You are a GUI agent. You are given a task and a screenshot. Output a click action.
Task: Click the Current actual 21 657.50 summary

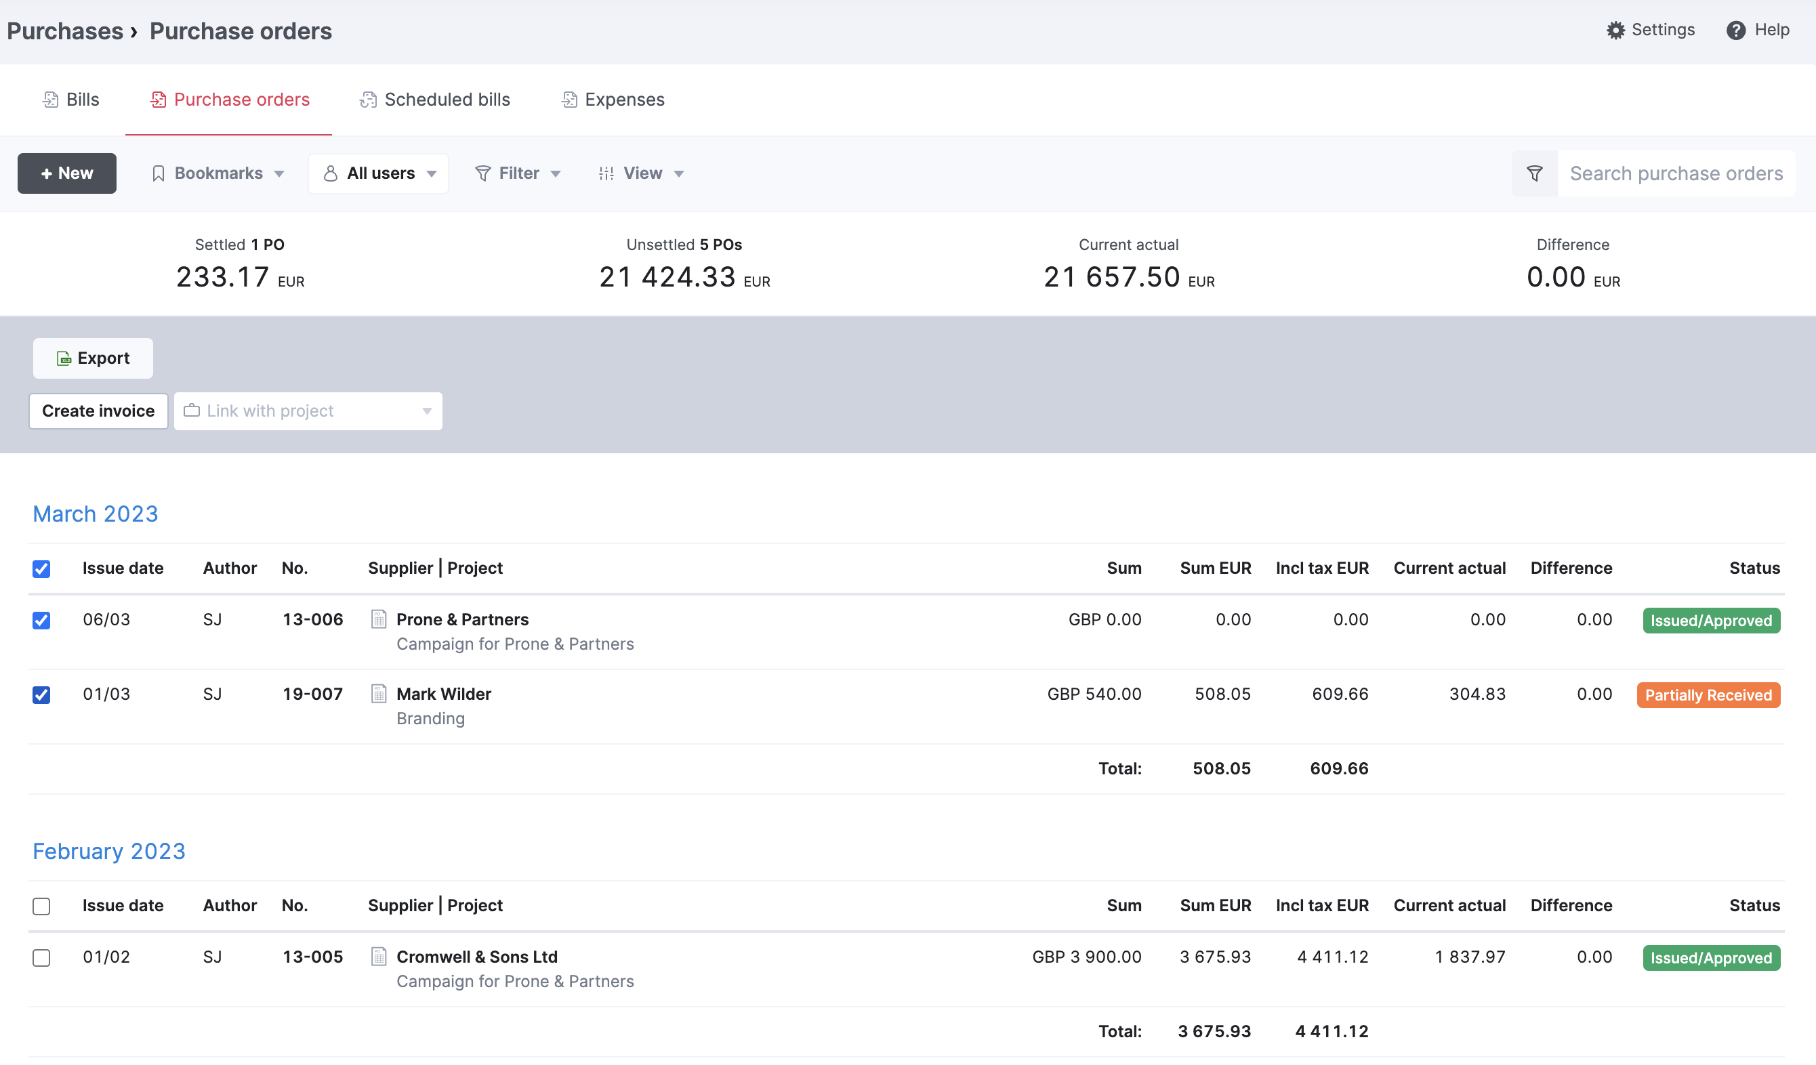[1128, 265]
